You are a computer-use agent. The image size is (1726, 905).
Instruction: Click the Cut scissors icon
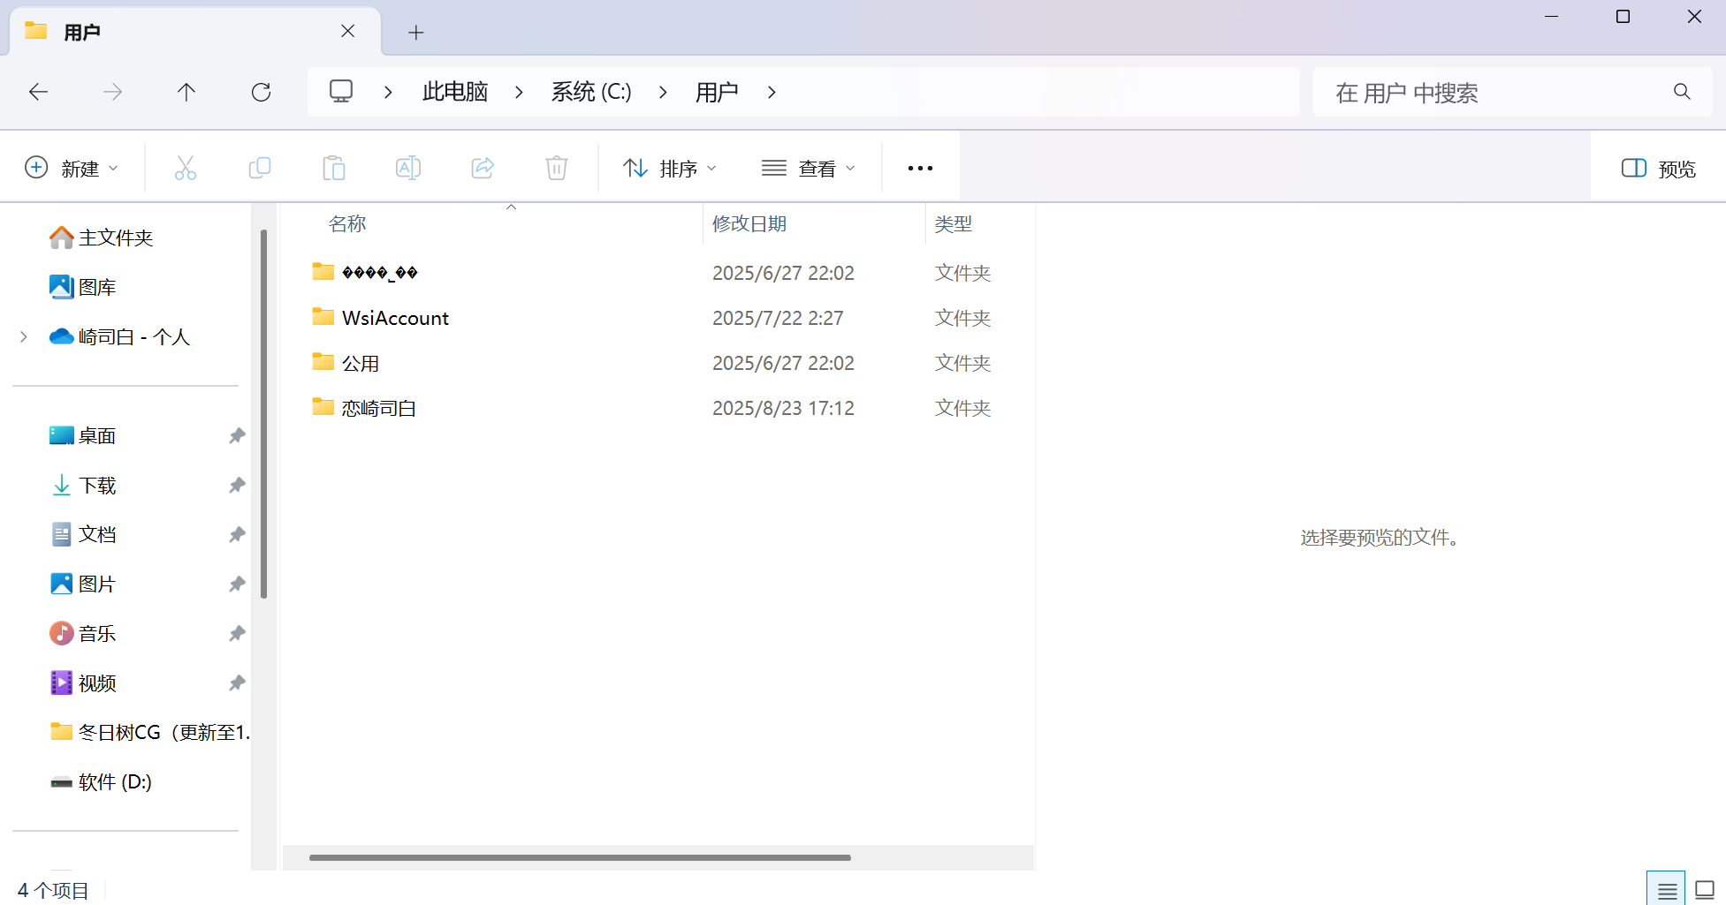tap(186, 168)
